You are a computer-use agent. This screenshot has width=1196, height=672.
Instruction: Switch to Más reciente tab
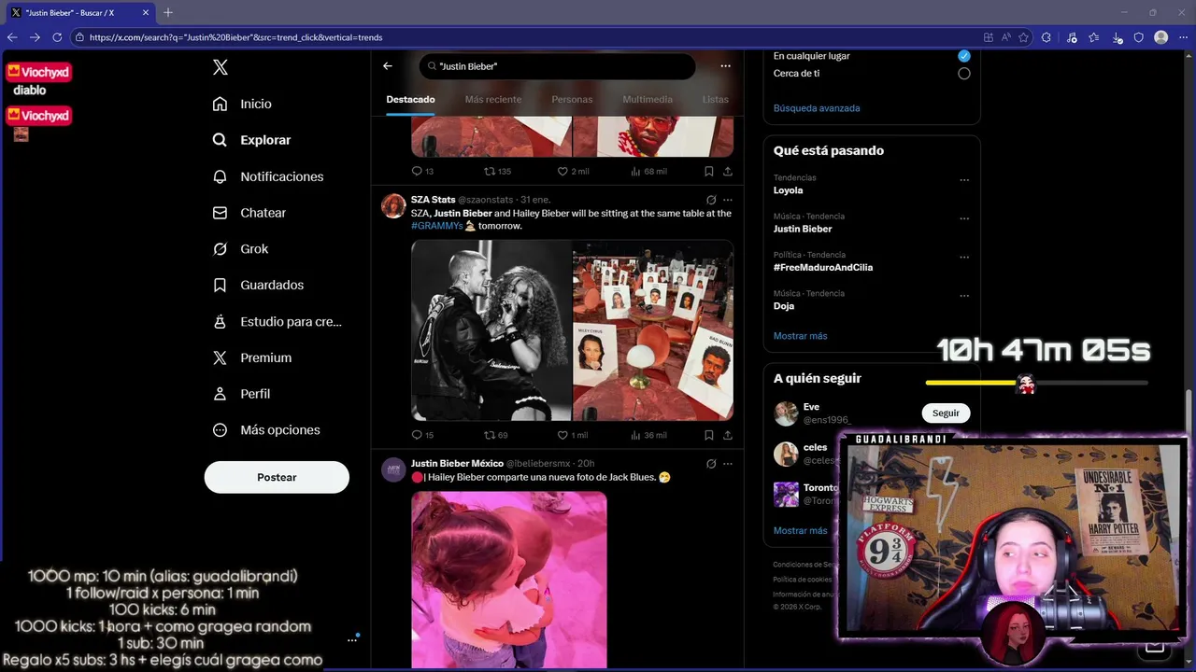493,99
